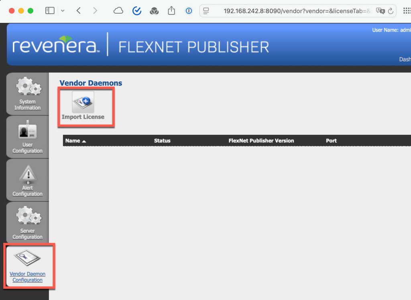
Task: Click the Import License icon
Action: (83, 102)
